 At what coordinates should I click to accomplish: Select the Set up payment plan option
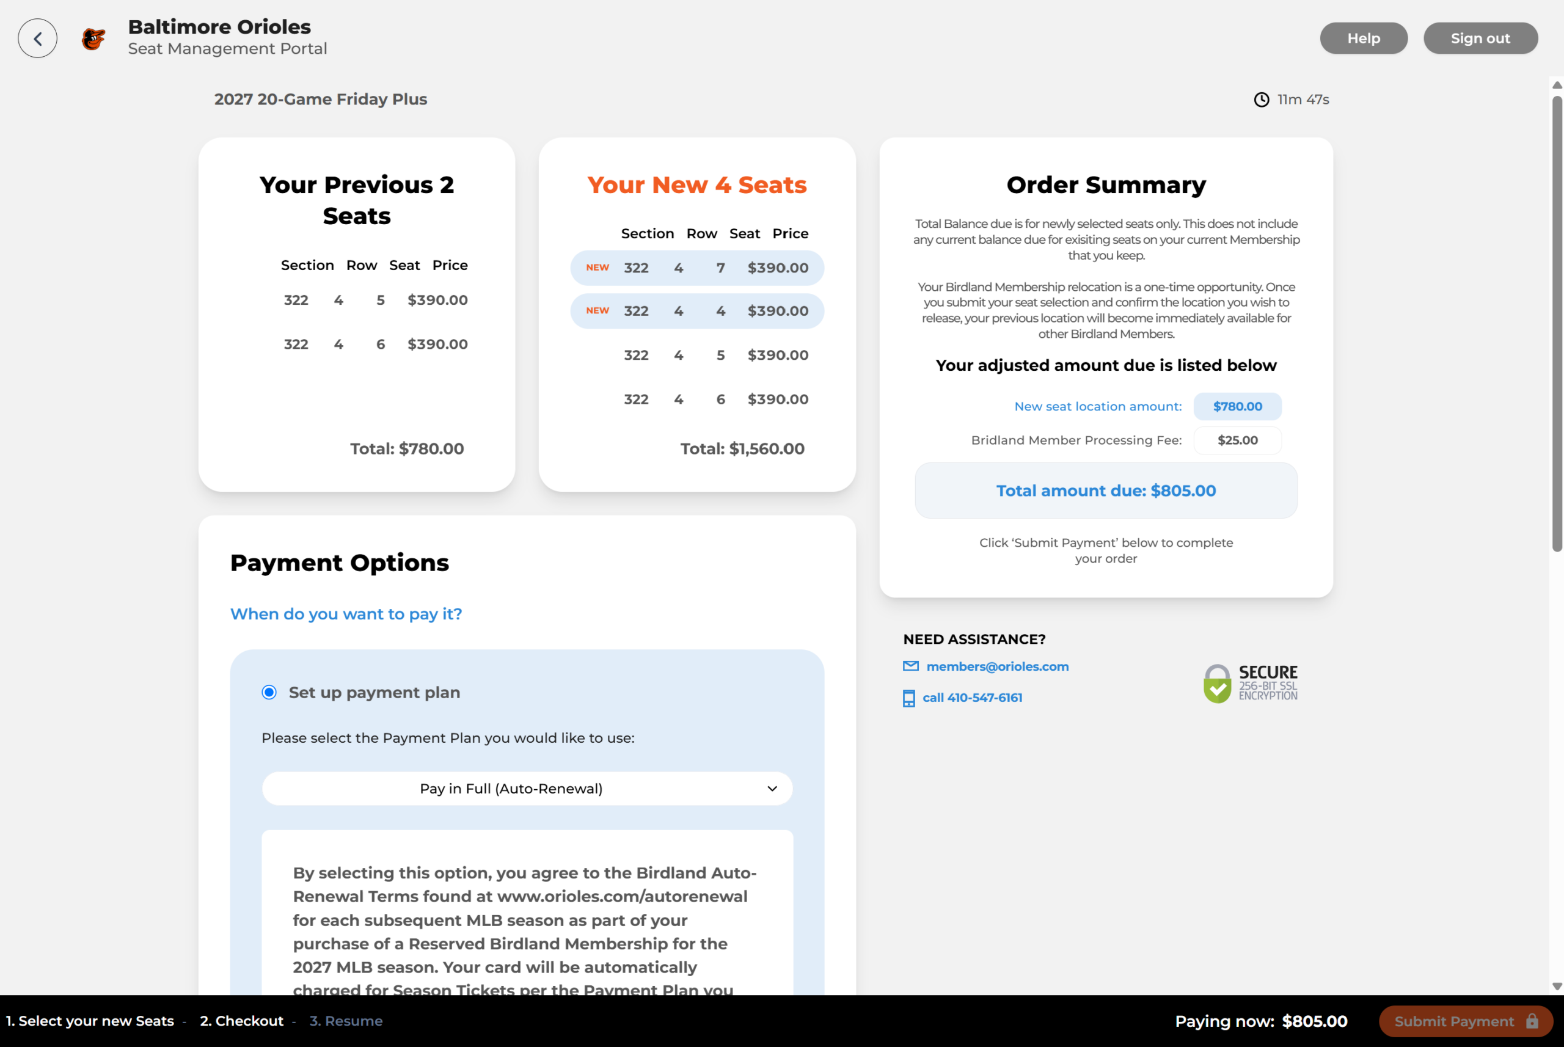tap(269, 693)
